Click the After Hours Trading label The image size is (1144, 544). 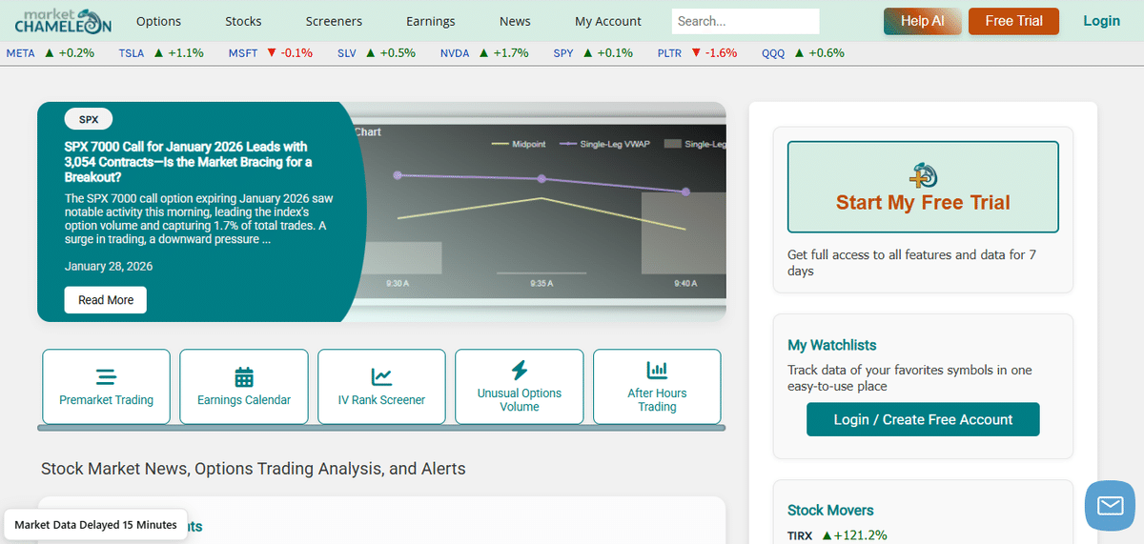point(657,400)
